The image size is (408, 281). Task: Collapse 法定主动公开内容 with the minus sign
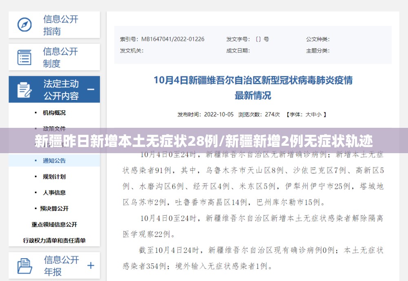pos(91,89)
